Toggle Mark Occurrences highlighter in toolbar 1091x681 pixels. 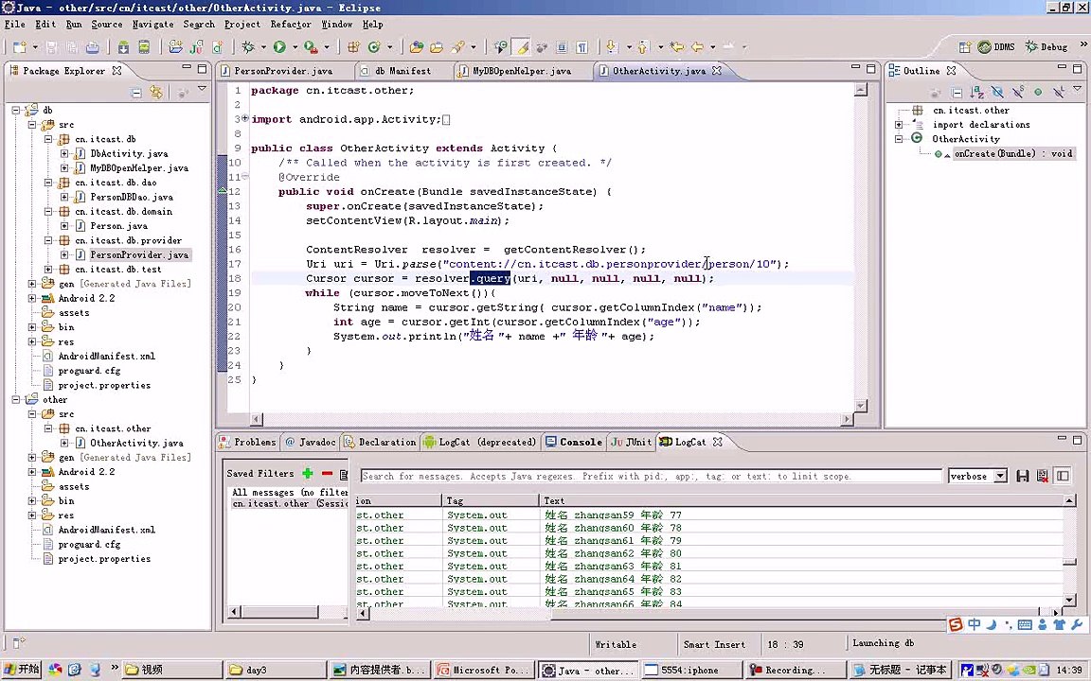(x=521, y=47)
